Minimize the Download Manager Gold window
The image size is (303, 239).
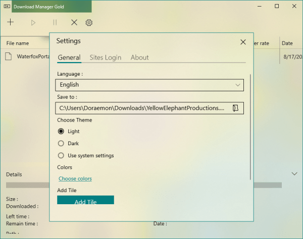point(260,7)
